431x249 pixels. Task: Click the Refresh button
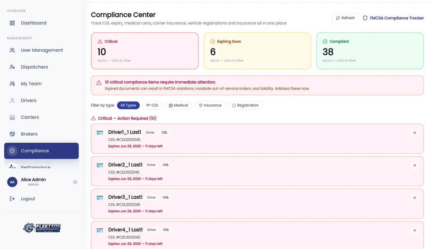tap(345, 18)
